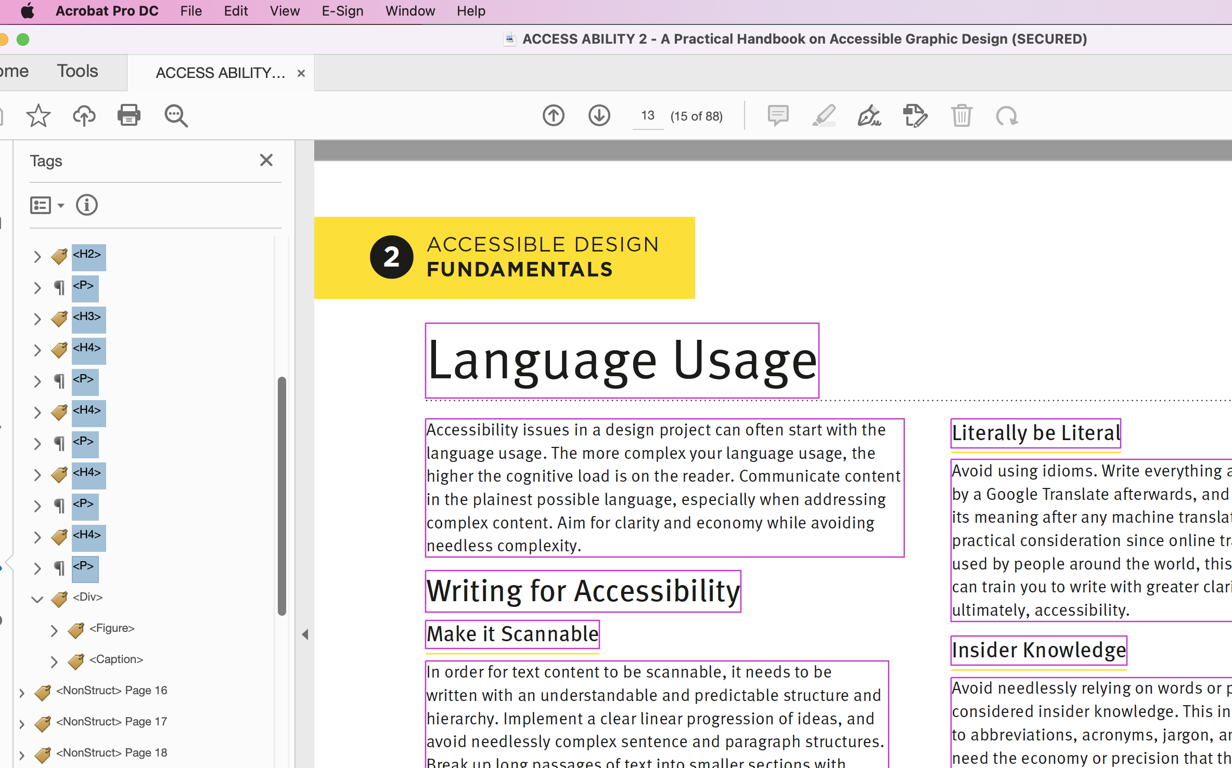Click the Insider Knowledge heading
Image resolution: width=1232 pixels, height=768 pixels.
[x=1039, y=650]
